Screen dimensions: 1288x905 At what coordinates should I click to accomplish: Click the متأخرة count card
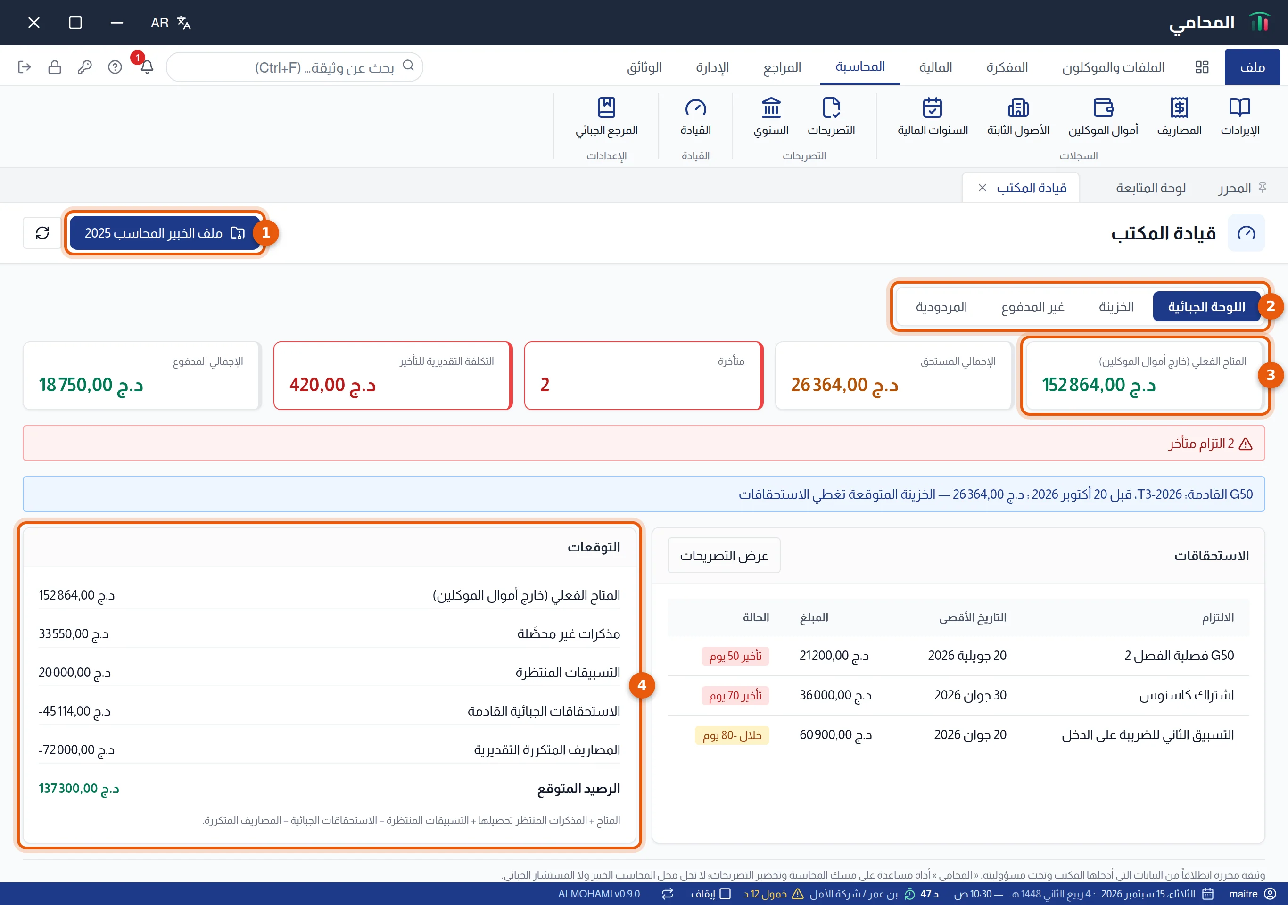[x=644, y=376]
